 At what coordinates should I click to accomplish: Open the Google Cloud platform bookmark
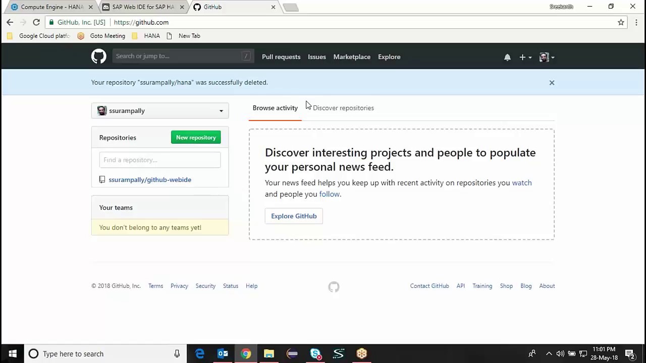click(x=38, y=36)
